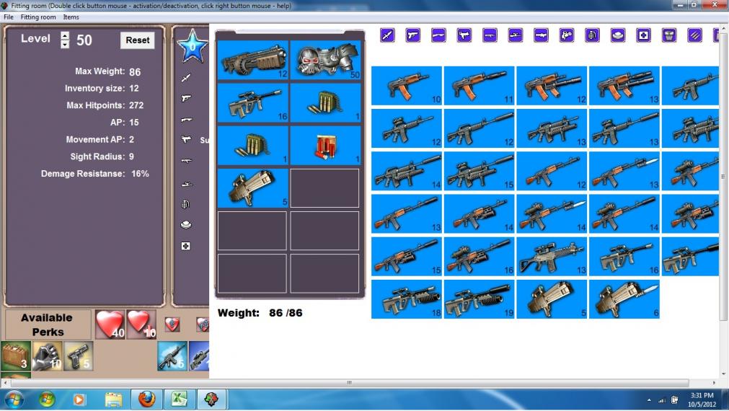The image size is (729, 411).
Task: Click the heart perk labeled 40
Action: pos(110,324)
